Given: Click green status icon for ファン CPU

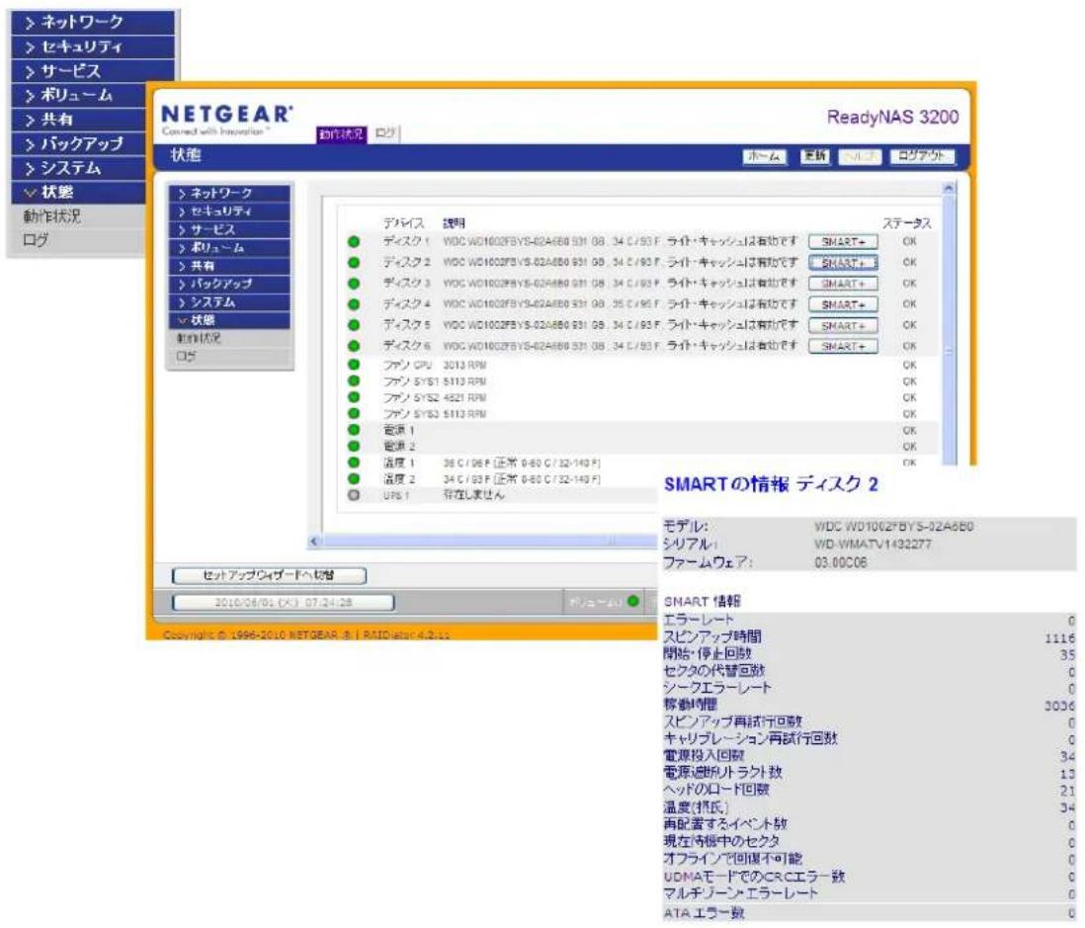Looking at the screenshot, I should (x=354, y=365).
